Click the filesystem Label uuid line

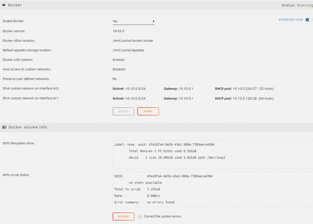click(x=164, y=144)
